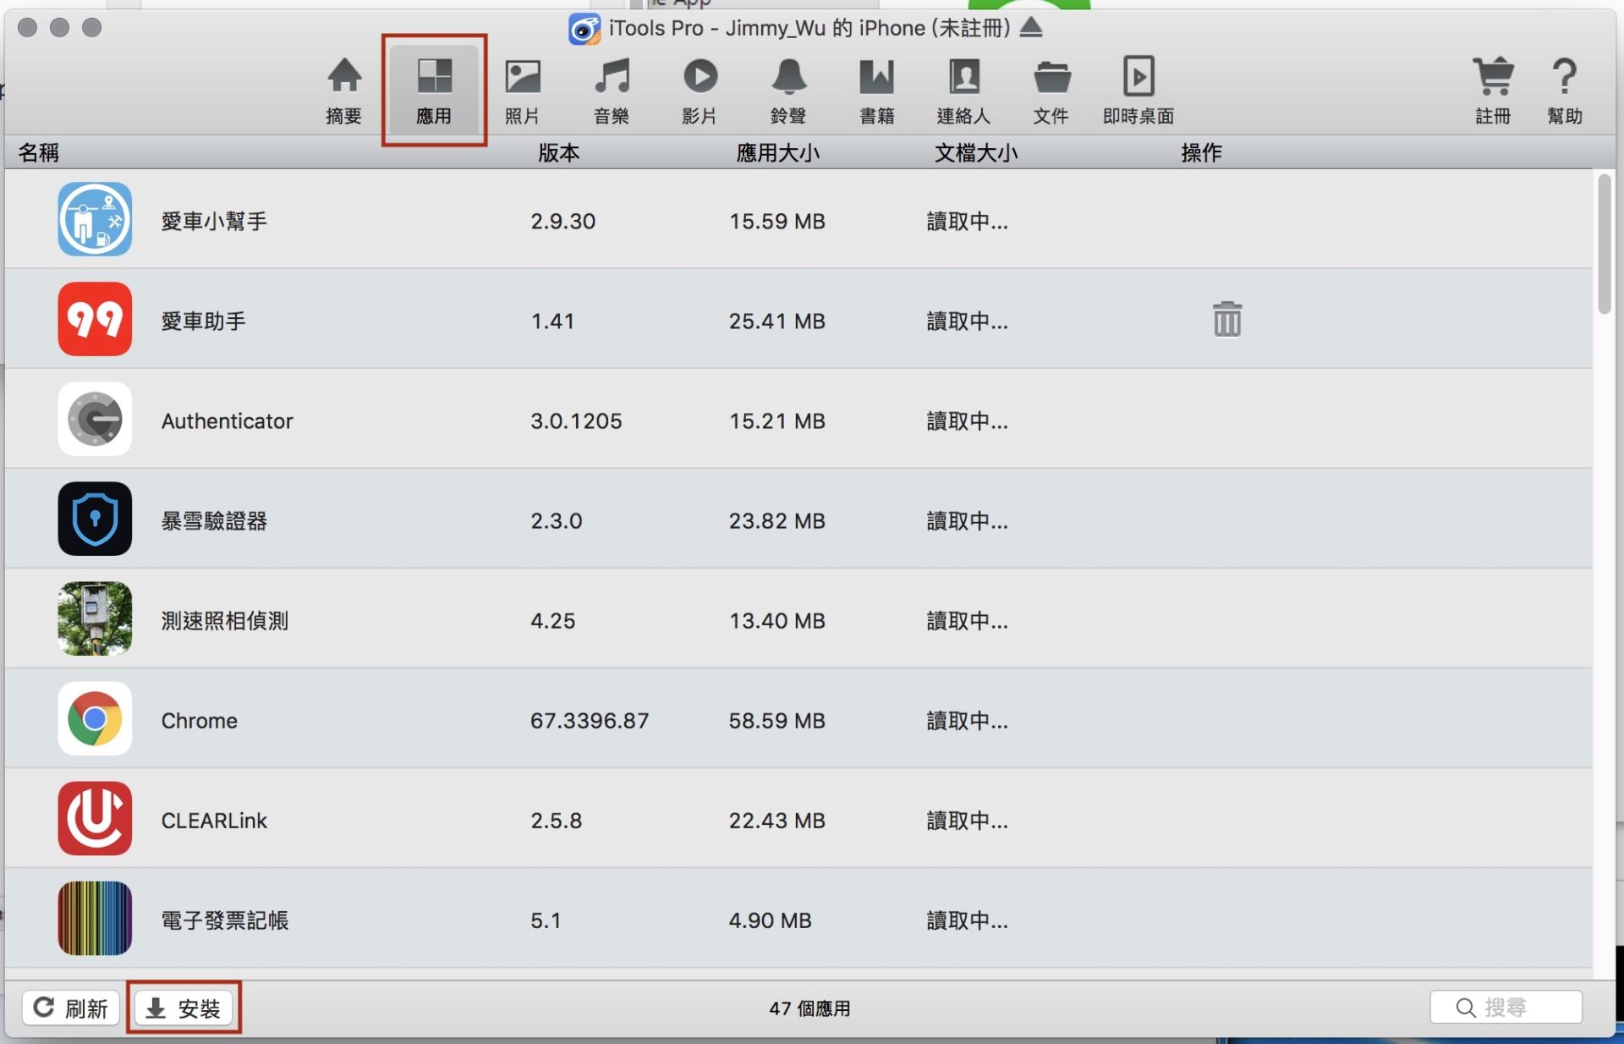The height and width of the screenshot is (1044, 1624).
Task: Open the 摘要 summary tab
Action: point(343,91)
